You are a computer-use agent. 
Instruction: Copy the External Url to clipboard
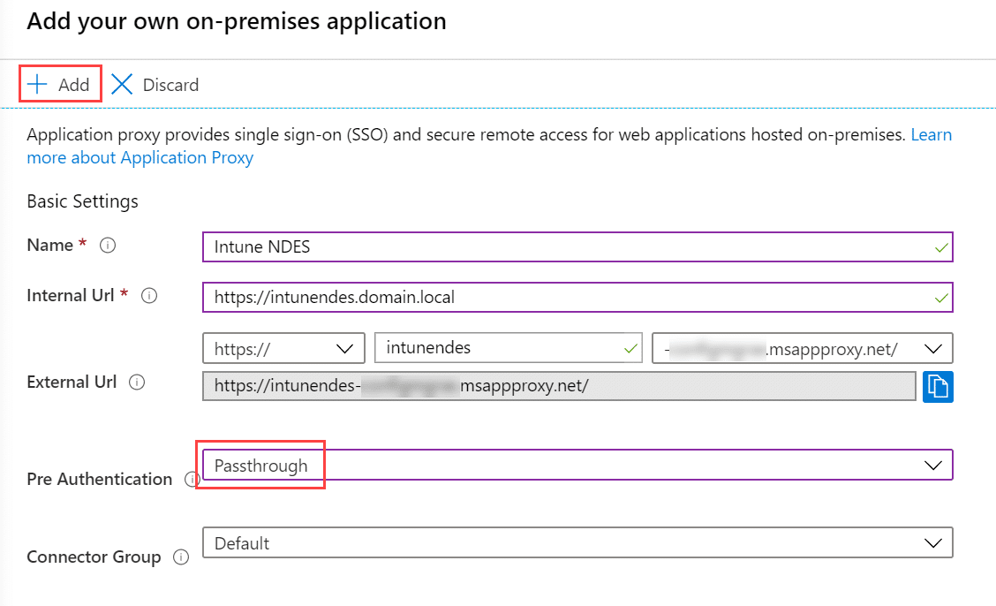[938, 386]
